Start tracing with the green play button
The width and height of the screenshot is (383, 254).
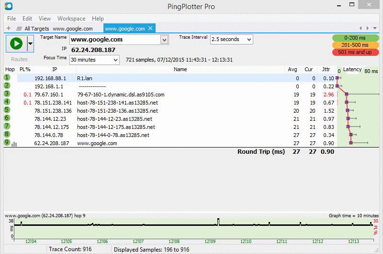point(16,43)
